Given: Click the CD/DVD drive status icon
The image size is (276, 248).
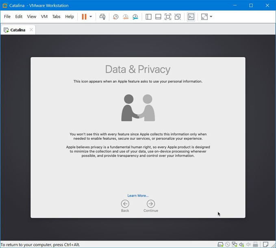Looking at the screenshot, I should point(227,244).
